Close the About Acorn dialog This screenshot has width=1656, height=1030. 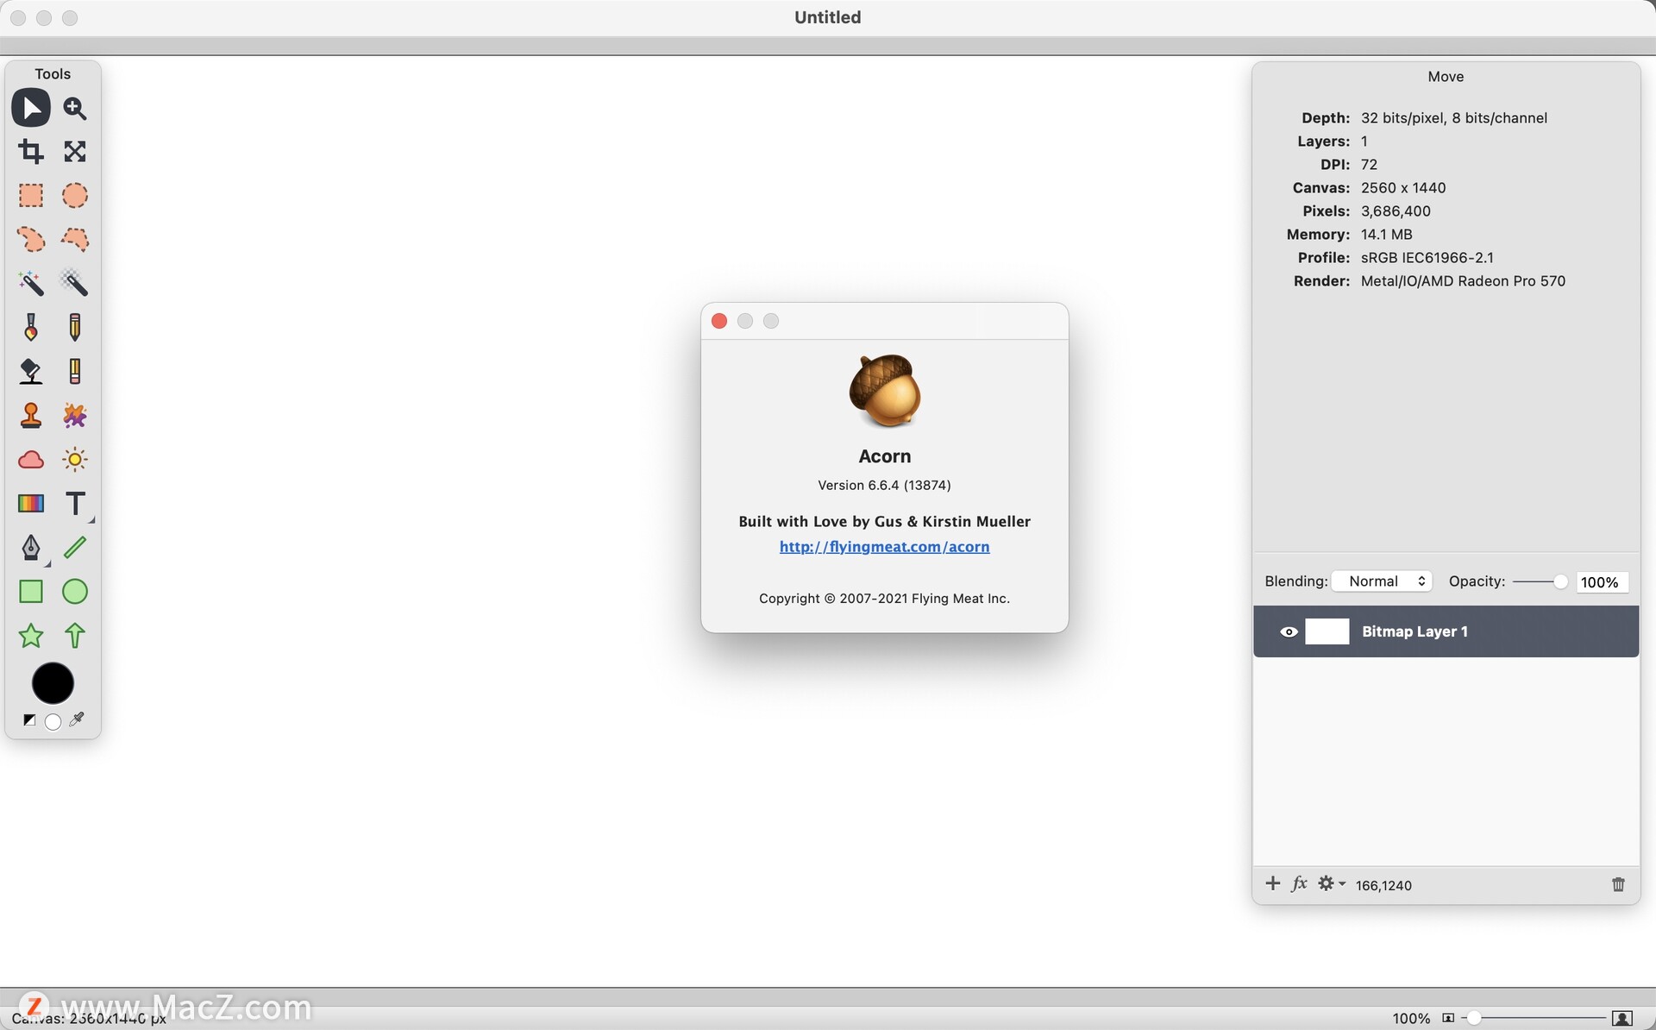coord(719,321)
